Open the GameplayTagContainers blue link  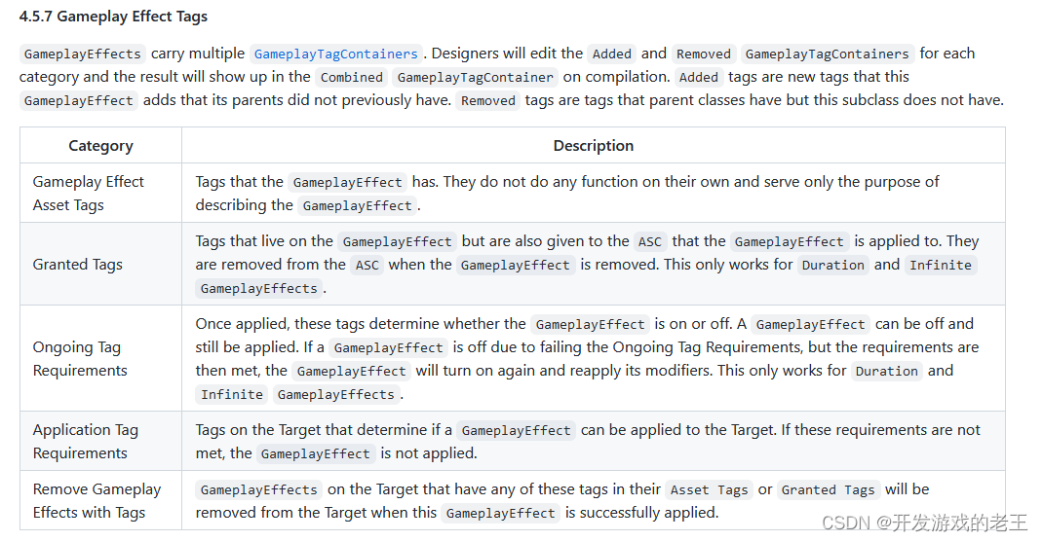[x=336, y=54]
